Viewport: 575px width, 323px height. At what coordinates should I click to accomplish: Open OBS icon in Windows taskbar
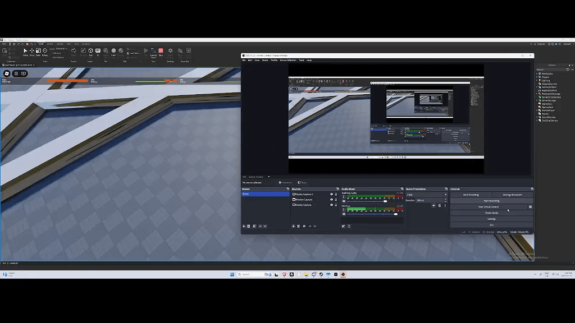pos(343,274)
